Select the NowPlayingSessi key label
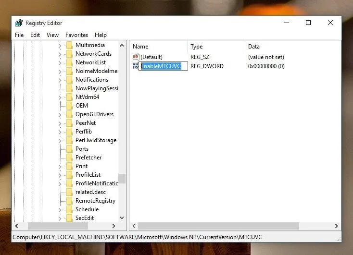This screenshot has width=353, height=255. [97, 88]
